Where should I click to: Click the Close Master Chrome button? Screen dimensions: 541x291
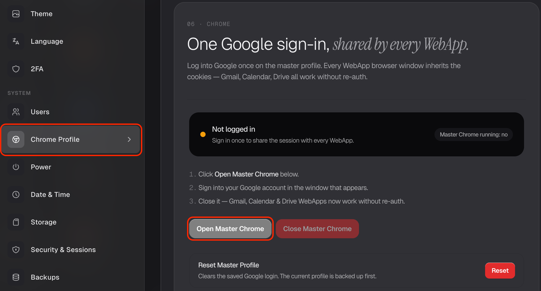(x=317, y=229)
